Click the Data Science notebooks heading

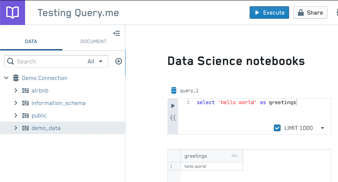(236, 61)
